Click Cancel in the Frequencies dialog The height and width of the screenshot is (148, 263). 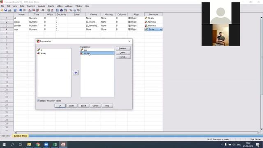(x=95, y=106)
